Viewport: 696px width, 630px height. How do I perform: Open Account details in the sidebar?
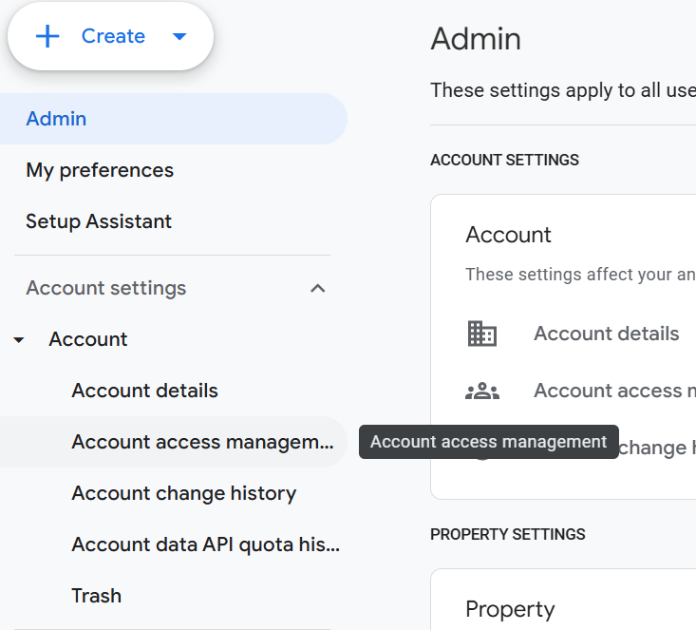tap(144, 391)
